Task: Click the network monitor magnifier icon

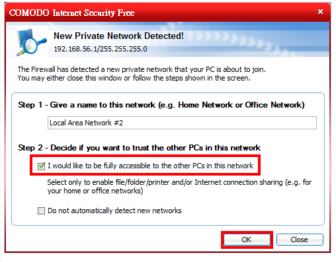Action: coord(32,42)
